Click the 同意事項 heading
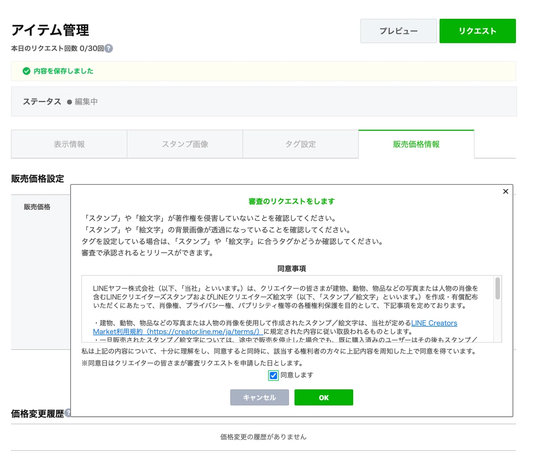 291,269
